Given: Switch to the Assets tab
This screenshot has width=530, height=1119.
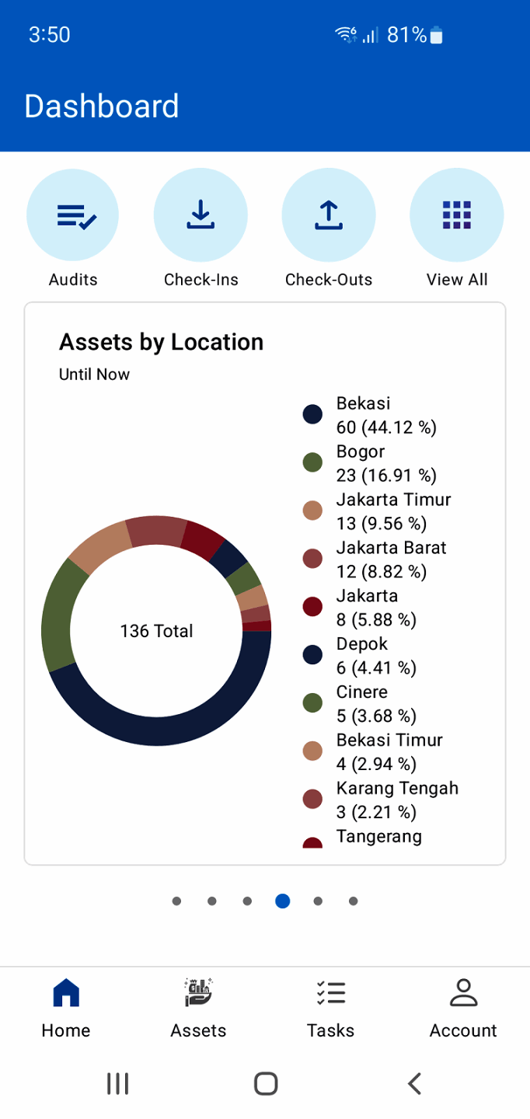Looking at the screenshot, I should [x=198, y=1008].
